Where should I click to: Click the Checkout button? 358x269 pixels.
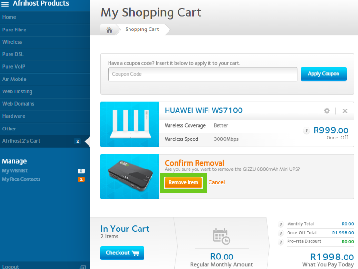click(x=122, y=253)
